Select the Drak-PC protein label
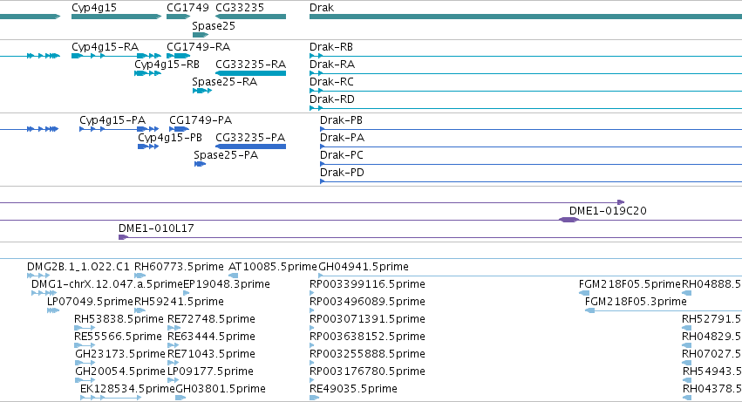This screenshot has height=402, width=742. click(342, 155)
